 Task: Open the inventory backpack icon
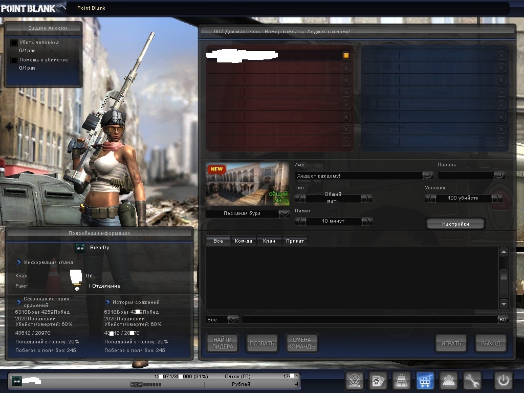point(401,381)
